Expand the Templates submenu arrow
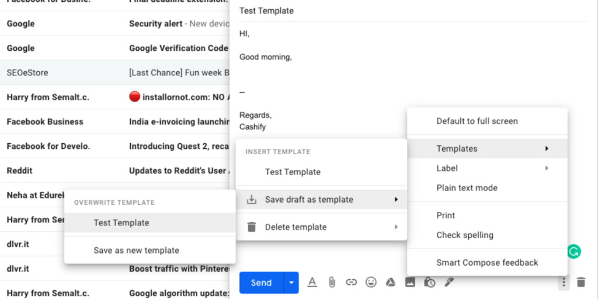598x299 pixels. click(547, 148)
